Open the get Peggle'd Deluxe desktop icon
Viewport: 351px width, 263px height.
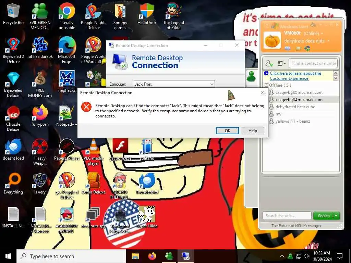pyautogui.click(x=67, y=186)
